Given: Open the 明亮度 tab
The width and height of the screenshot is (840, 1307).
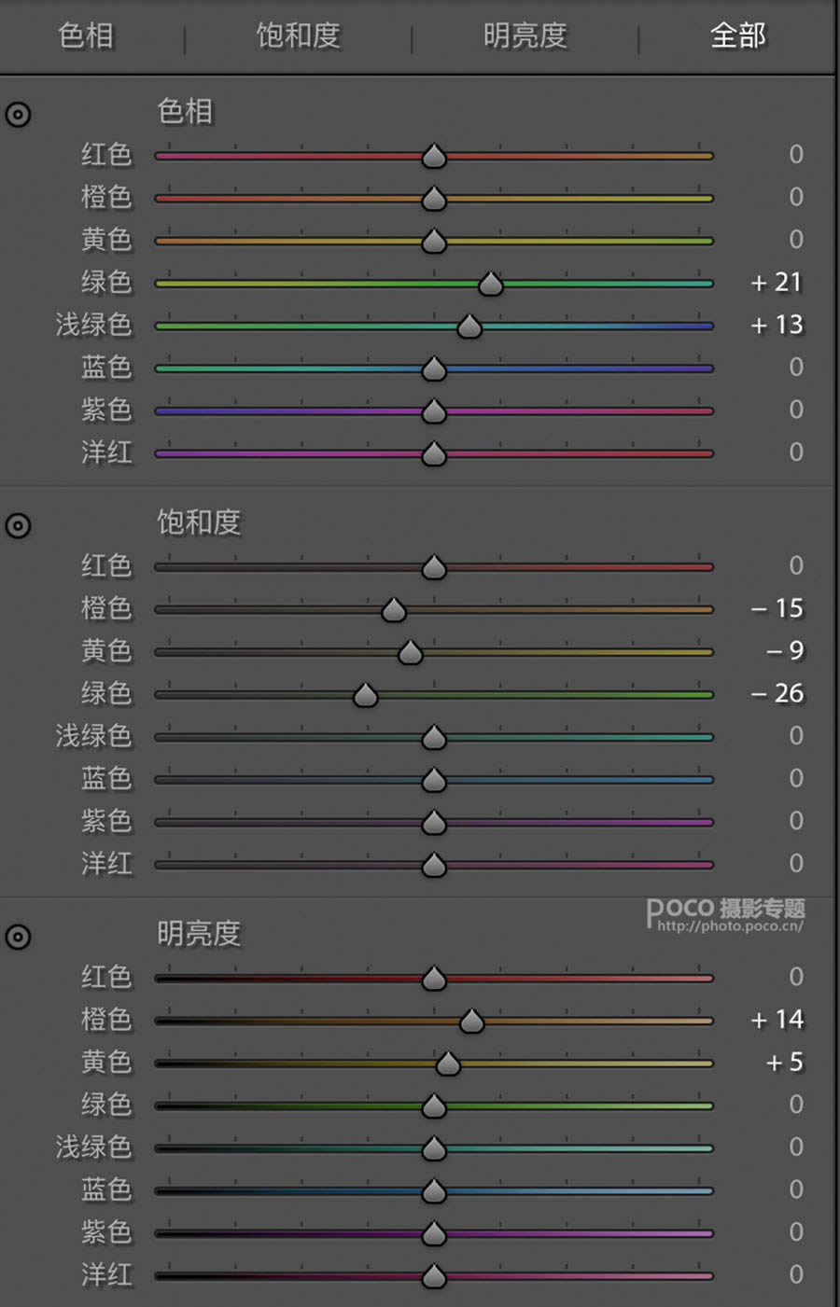Looking at the screenshot, I should (525, 35).
